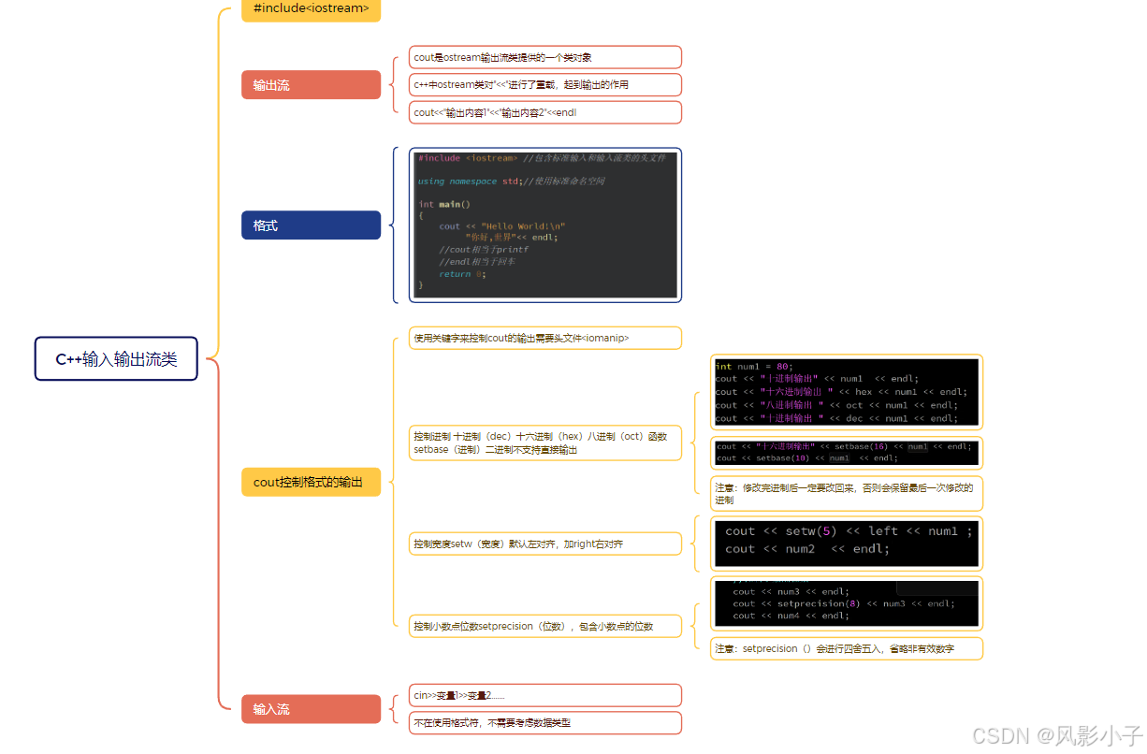Open the setprecision(8) code image
Viewport: 1147px width, 754px height.
[x=847, y=603]
